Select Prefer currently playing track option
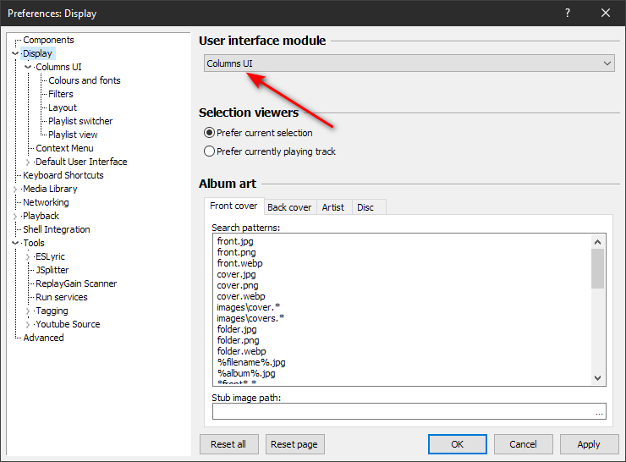The width and height of the screenshot is (626, 462). (x=209, y=151)
